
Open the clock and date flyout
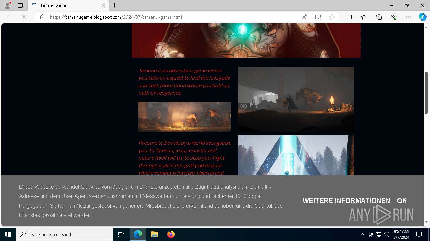[401, 234]
